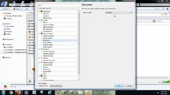Viewport: 170px width, 95px height.
Task: Collapse the Stream output node arrow
Action: tap(39, 63)
